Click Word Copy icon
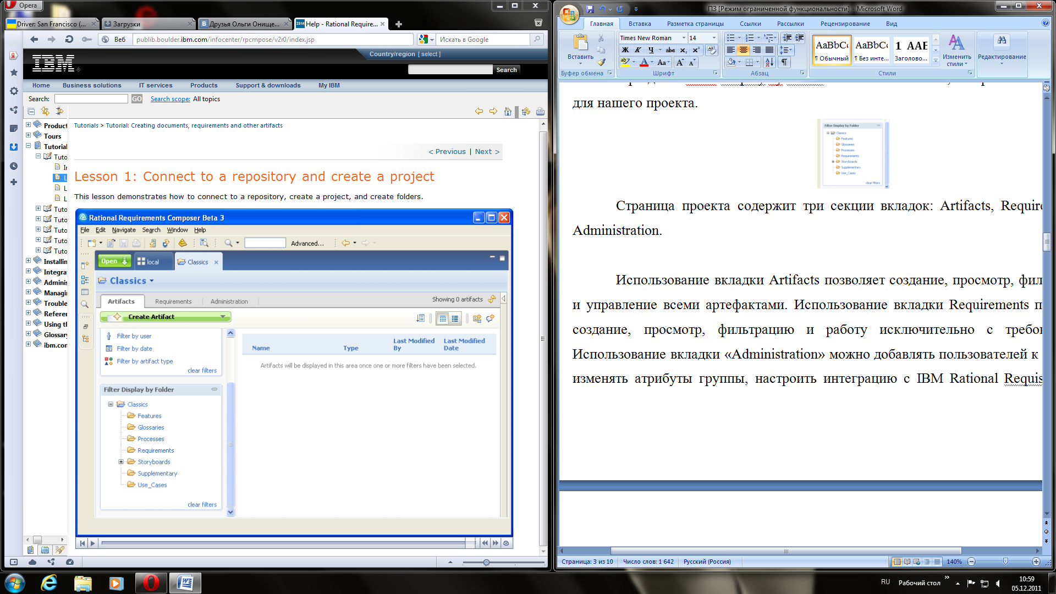This screenshot has width=1056, height=594. [601, 50]
